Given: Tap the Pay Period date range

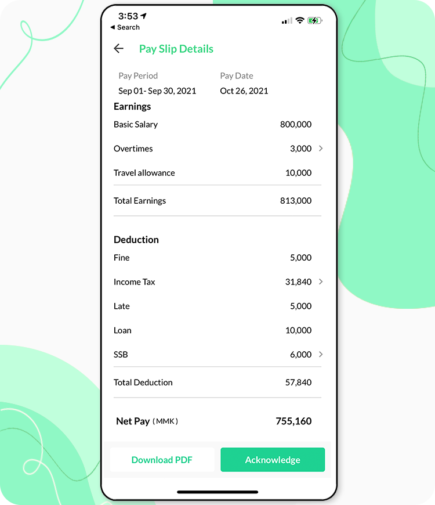Looking at the screenshot, I should point(157,91).
